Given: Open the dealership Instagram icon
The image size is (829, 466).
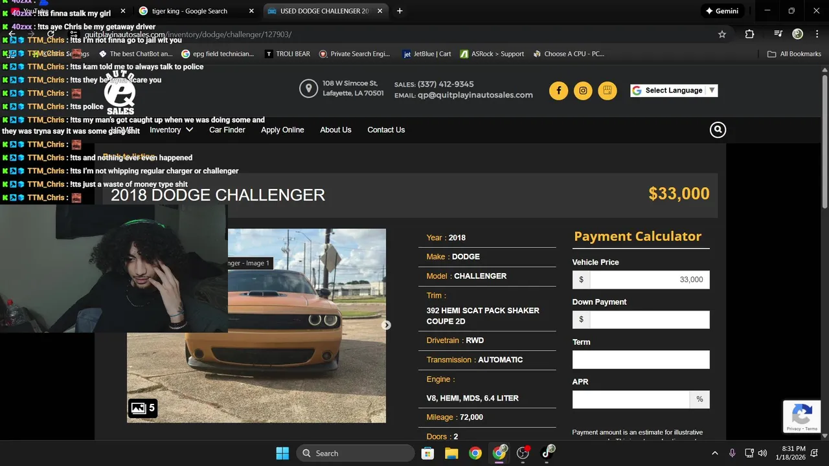Looking at the screenshot, I should (583, 91).
